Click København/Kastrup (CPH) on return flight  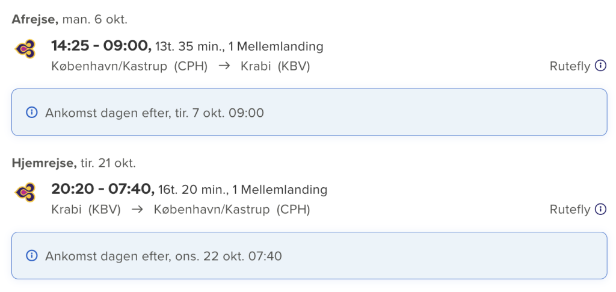point(232,210)
